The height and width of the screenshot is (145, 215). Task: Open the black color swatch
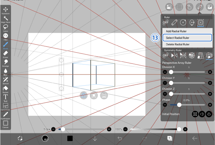pos(70,138)
